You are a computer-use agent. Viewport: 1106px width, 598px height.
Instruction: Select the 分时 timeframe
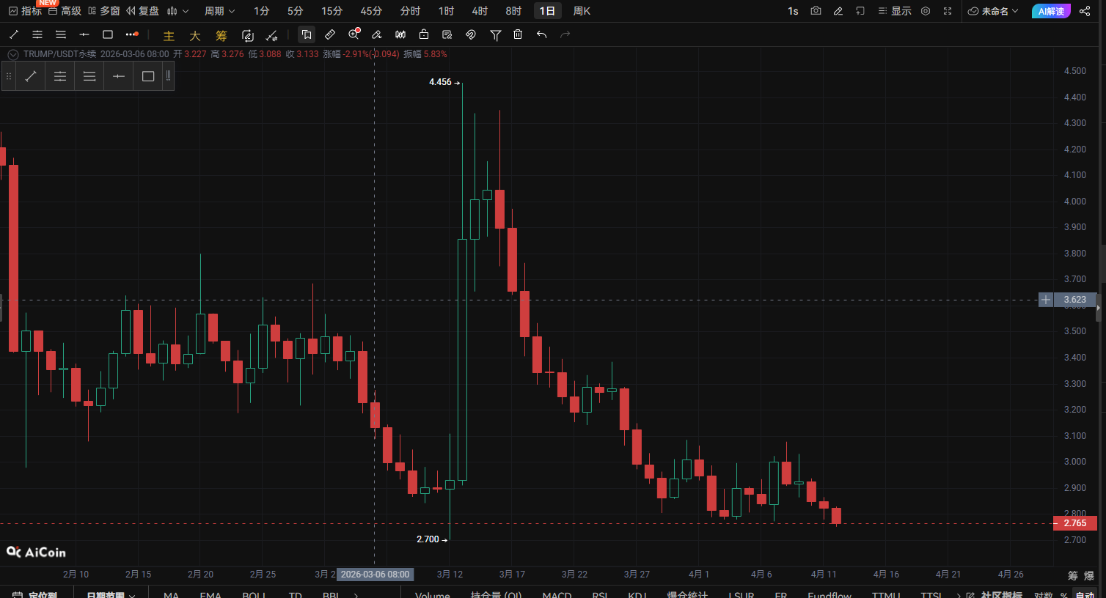pos(410,11)
